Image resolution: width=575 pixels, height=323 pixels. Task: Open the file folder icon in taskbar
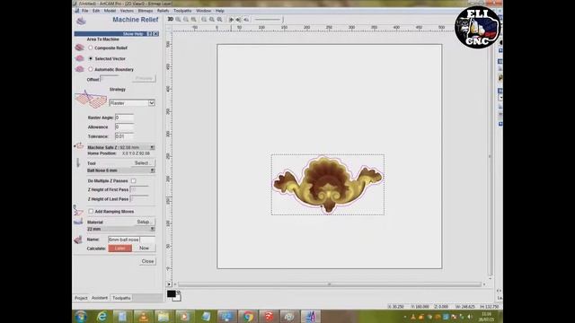click(x=164, y=317)
